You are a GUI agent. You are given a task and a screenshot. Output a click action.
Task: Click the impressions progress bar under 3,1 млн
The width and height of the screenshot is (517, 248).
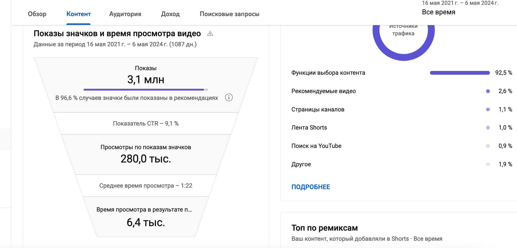coord(146,90)
